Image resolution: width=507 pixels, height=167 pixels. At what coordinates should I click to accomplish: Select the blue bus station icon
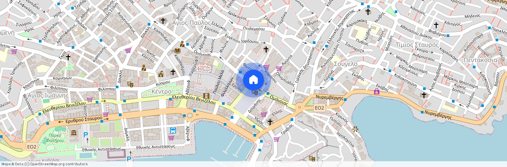[x=173, y=130]
